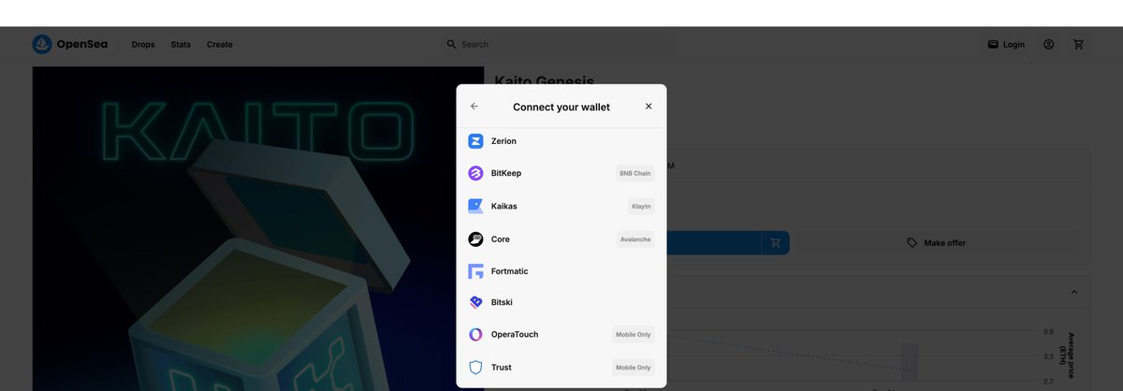Click Trust Mobile Only tag

634,368
